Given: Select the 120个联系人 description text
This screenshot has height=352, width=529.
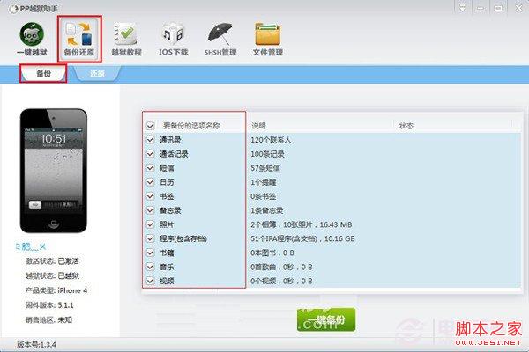Looking at the screenshot, I should pyautogui.click(x=271, y=140).
